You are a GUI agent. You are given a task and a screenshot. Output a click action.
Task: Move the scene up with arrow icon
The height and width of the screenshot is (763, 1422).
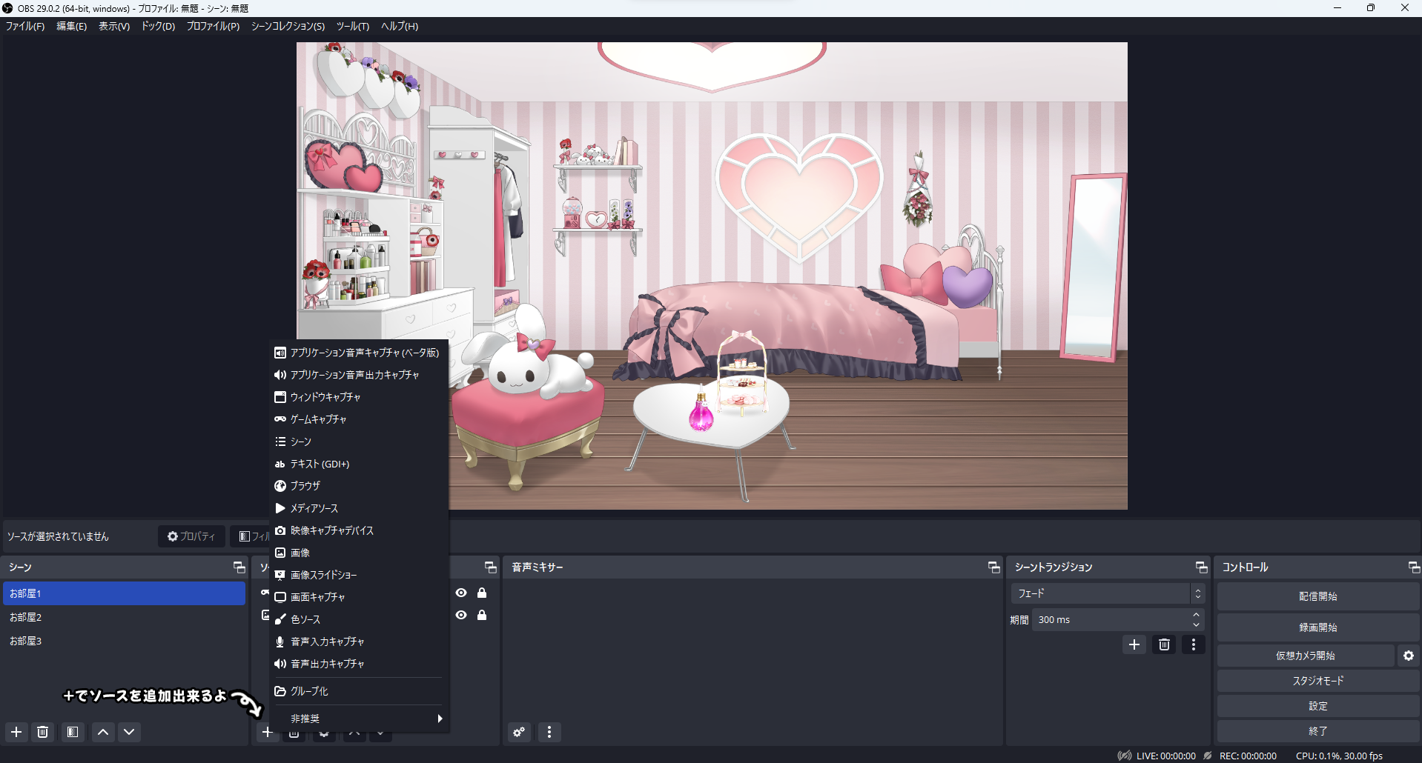(103, 732)
